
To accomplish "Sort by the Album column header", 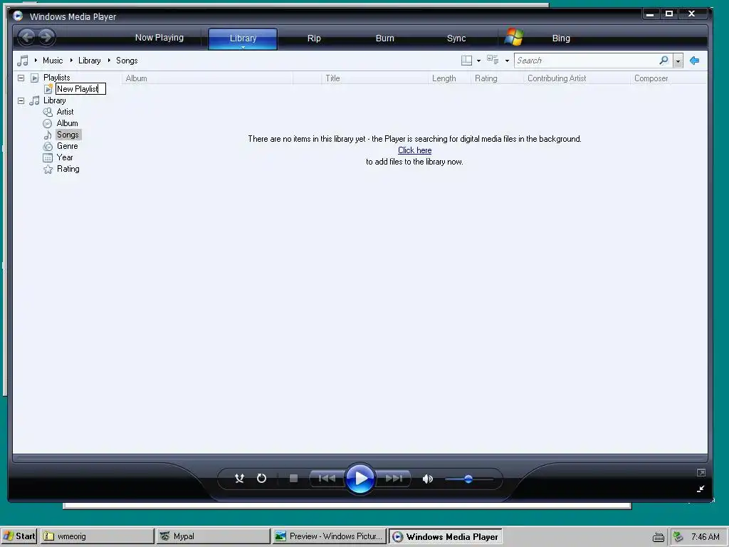I will pos(207,78).
